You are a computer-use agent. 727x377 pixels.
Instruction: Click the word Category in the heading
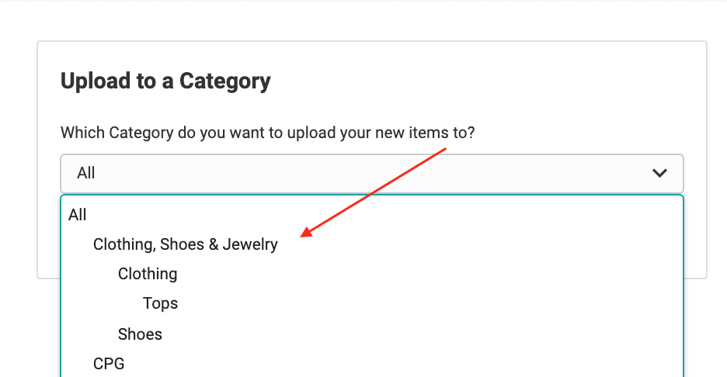pos(225,81)
